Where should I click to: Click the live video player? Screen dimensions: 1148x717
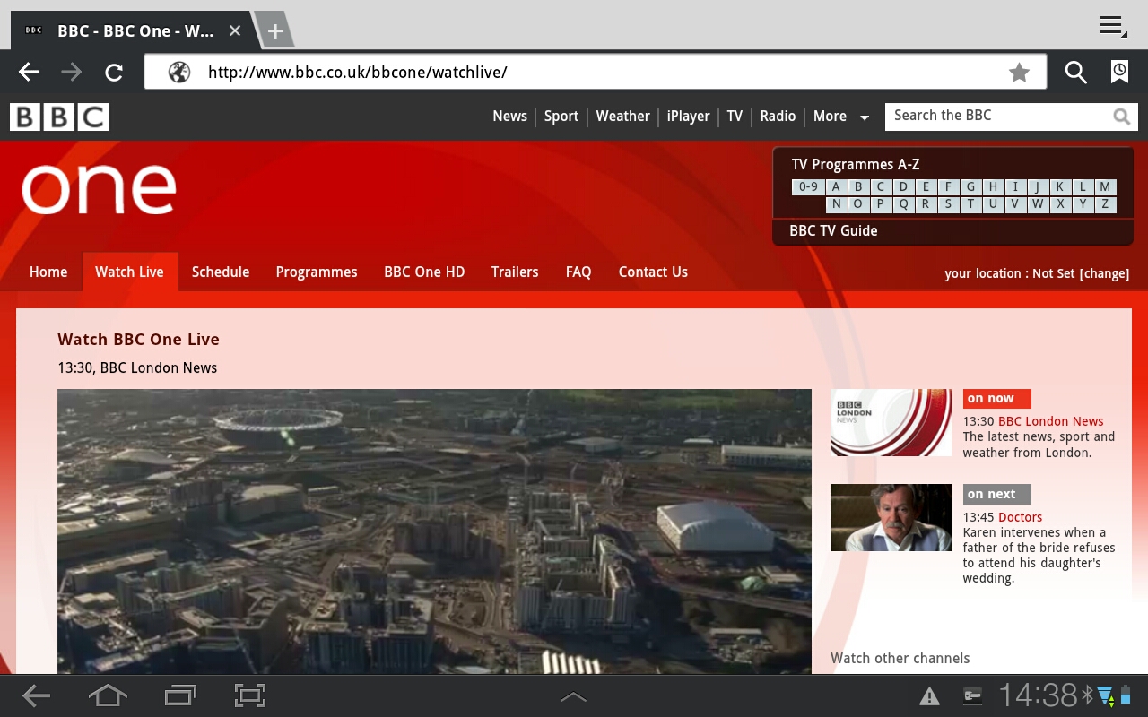(434, 531)
